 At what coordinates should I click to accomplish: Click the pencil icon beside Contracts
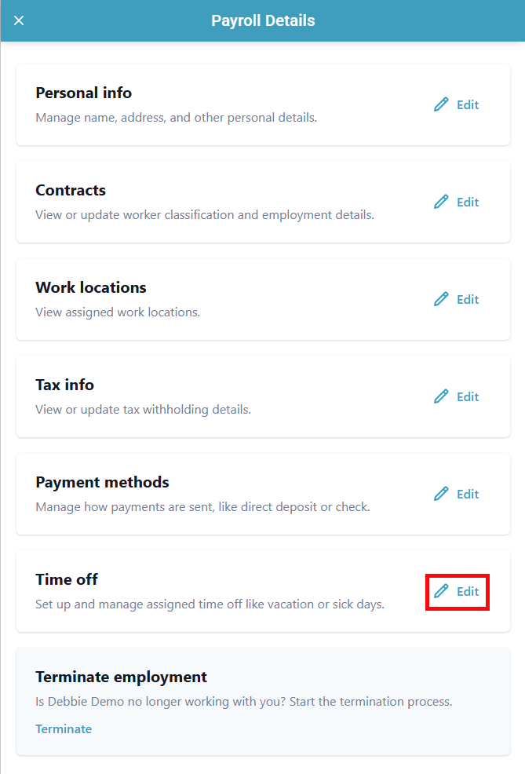(x=441, y=202)
